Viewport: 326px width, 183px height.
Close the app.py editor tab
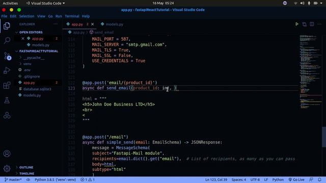coord(93,24)
